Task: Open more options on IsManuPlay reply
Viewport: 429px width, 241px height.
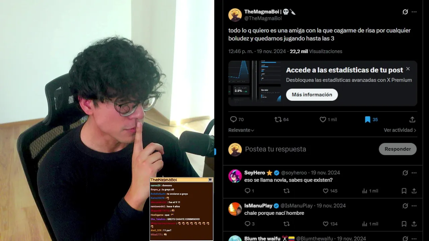Action: click(x=414, y=206)
